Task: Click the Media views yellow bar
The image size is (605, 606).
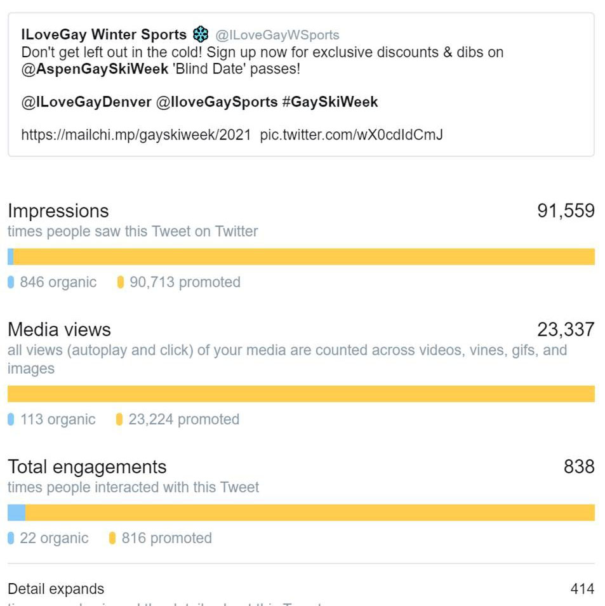Action: (x=301, y=394)
